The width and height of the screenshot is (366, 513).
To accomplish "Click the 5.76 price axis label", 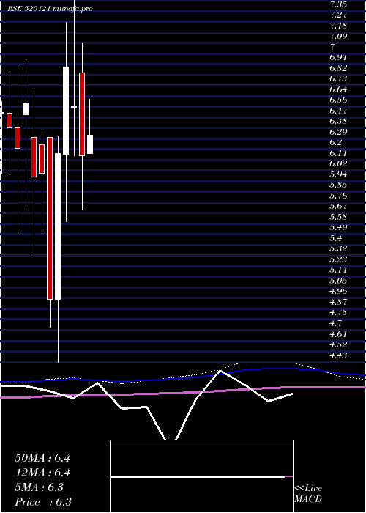I will point(338,196).
